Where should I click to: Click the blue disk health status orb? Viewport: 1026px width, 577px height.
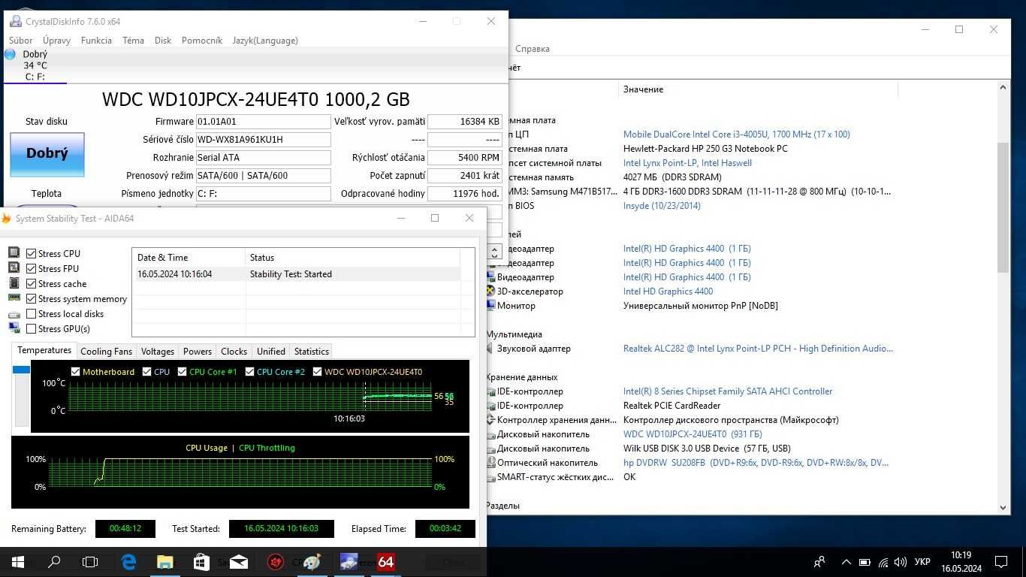tap(10, 54)
